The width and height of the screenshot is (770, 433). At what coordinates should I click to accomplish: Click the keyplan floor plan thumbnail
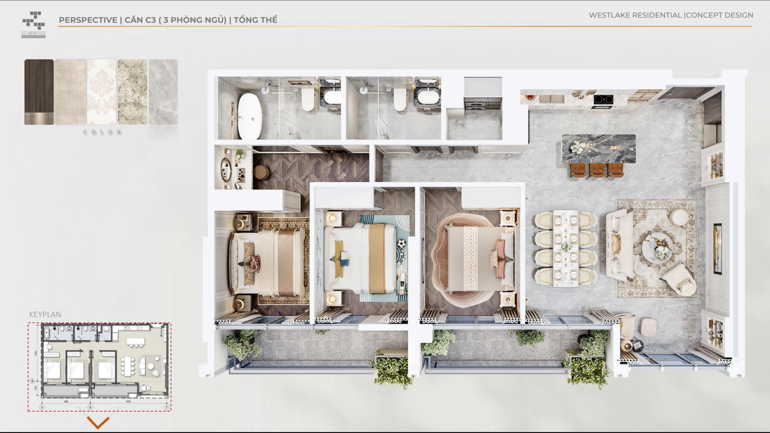coord(100,367)
